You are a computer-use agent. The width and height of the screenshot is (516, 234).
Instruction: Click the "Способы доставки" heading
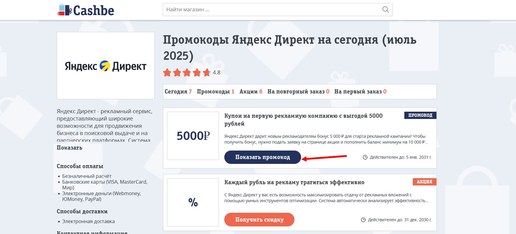(82, 212)
